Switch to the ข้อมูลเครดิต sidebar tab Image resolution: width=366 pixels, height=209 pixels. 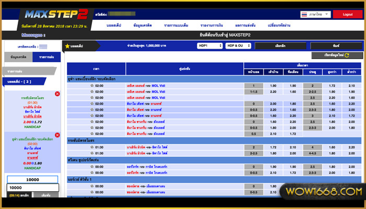coord(19,57)
